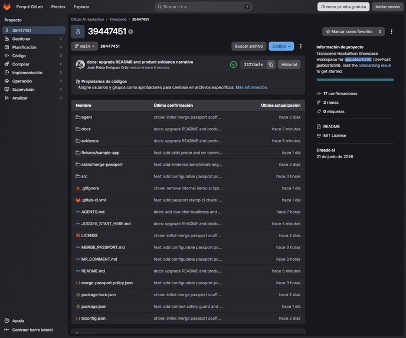Copy commit SHA 3321563e
406x338 pixels.
pos(271,64)
